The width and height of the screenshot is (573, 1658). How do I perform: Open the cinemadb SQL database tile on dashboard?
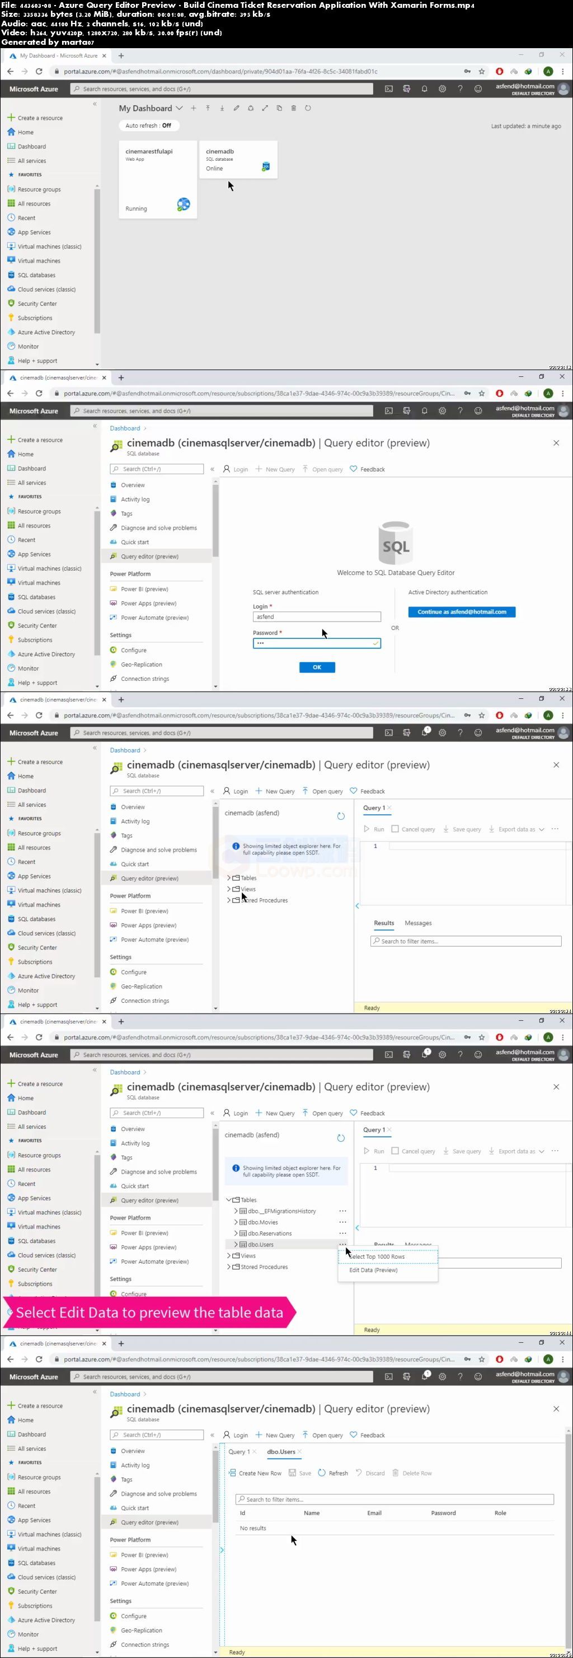(238, 160)
